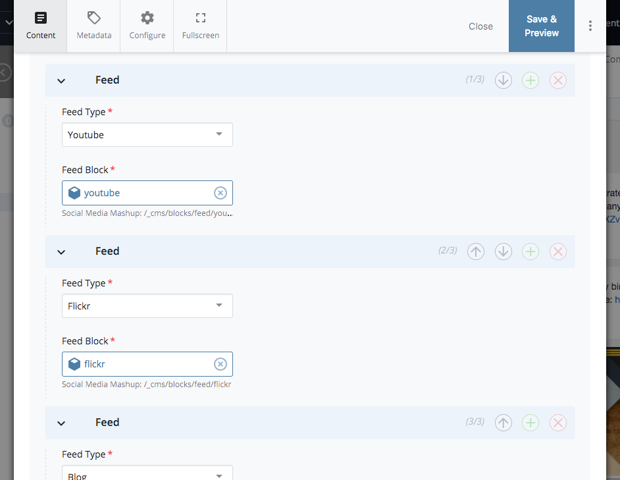Click the flickr block cube icon

[x=74, y=364]
